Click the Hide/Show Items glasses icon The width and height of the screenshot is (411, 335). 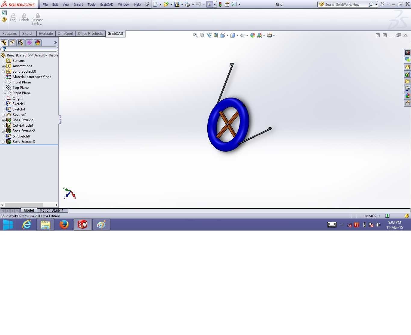point(243,35)
